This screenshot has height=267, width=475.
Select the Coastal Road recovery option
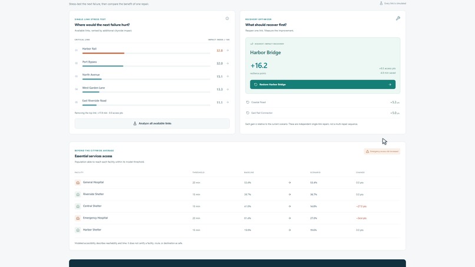(x=322, y=103)
